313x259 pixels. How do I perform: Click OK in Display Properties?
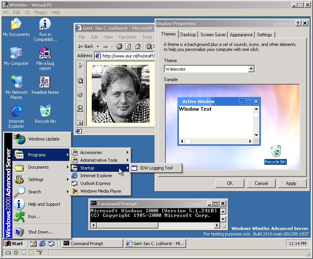pyautogui.click(x=230, y=183)
